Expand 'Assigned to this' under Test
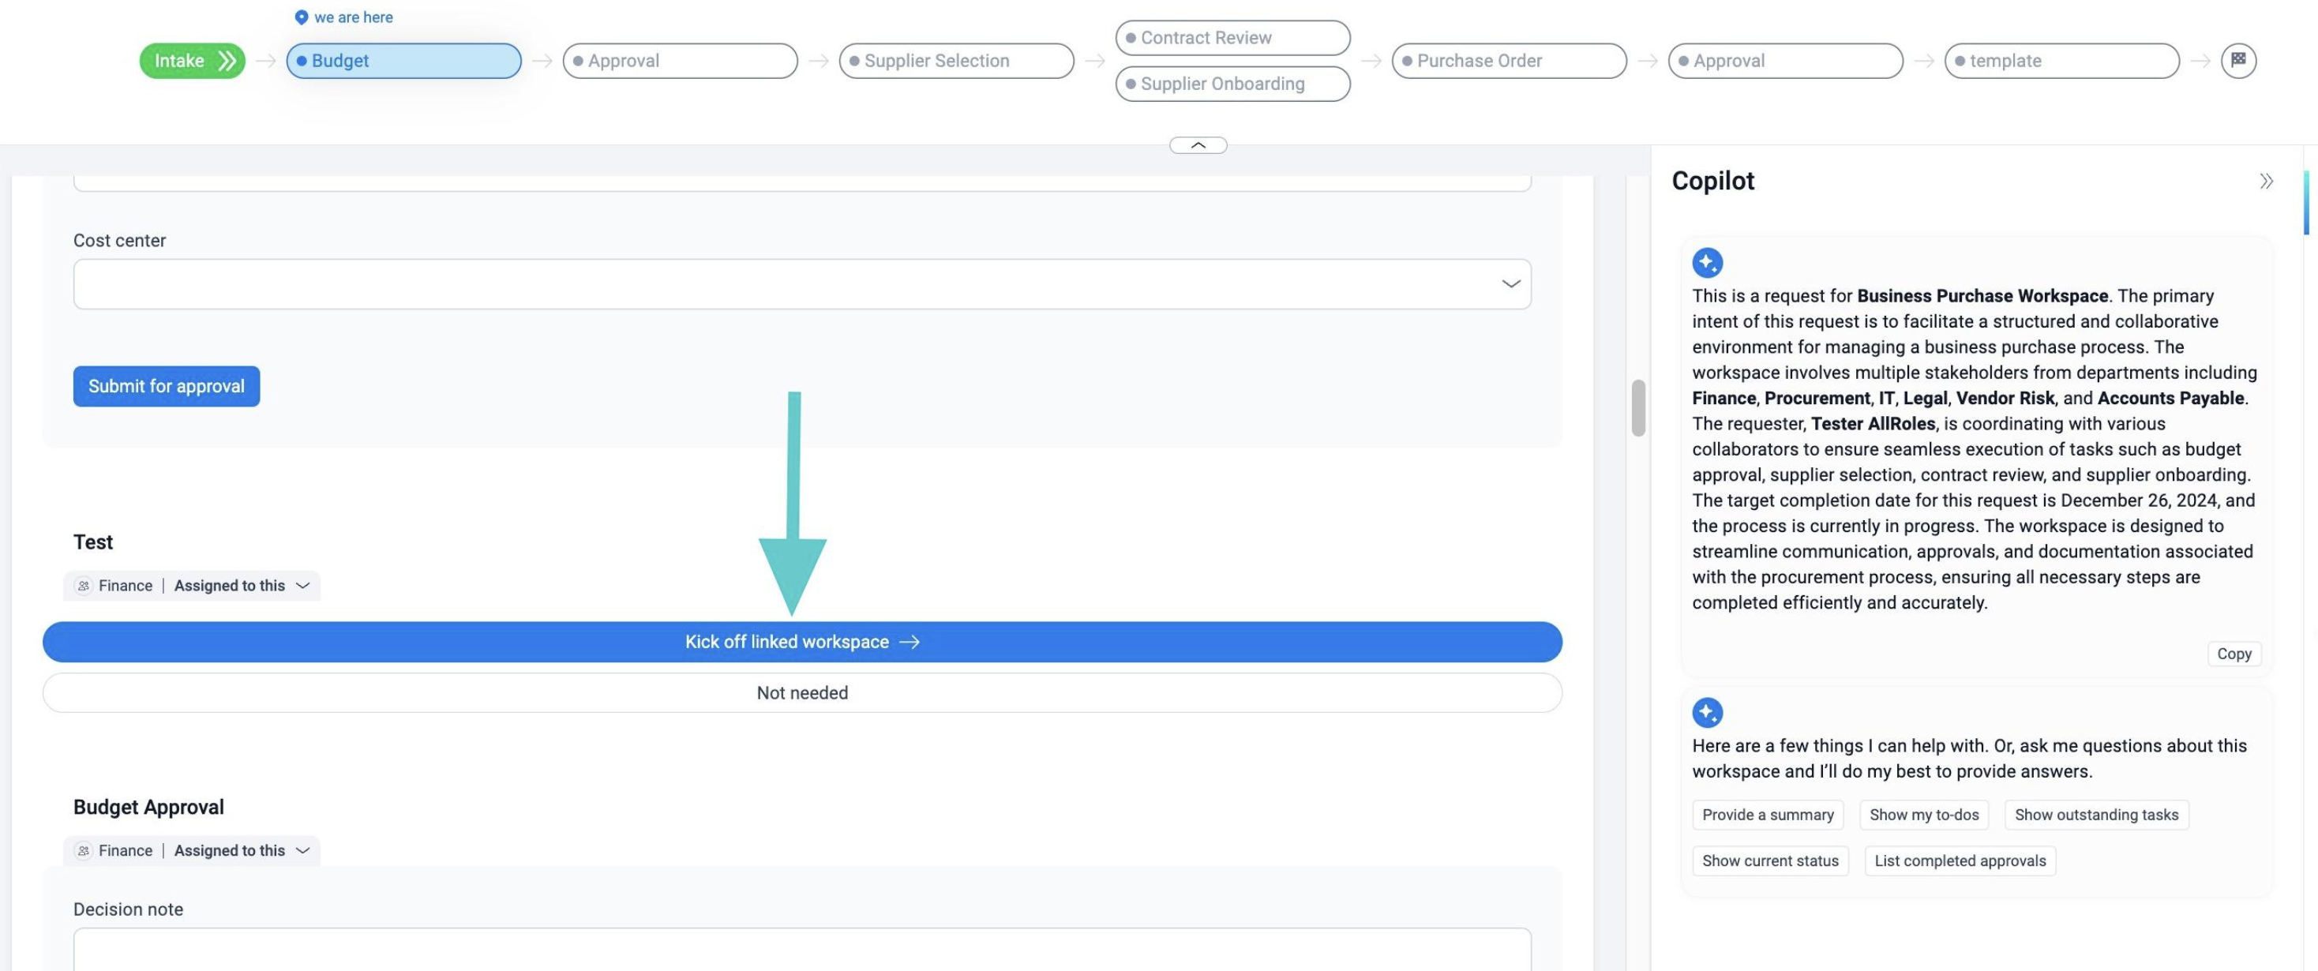This screenshot has width=2318, height=971. (x=242, y=586)
